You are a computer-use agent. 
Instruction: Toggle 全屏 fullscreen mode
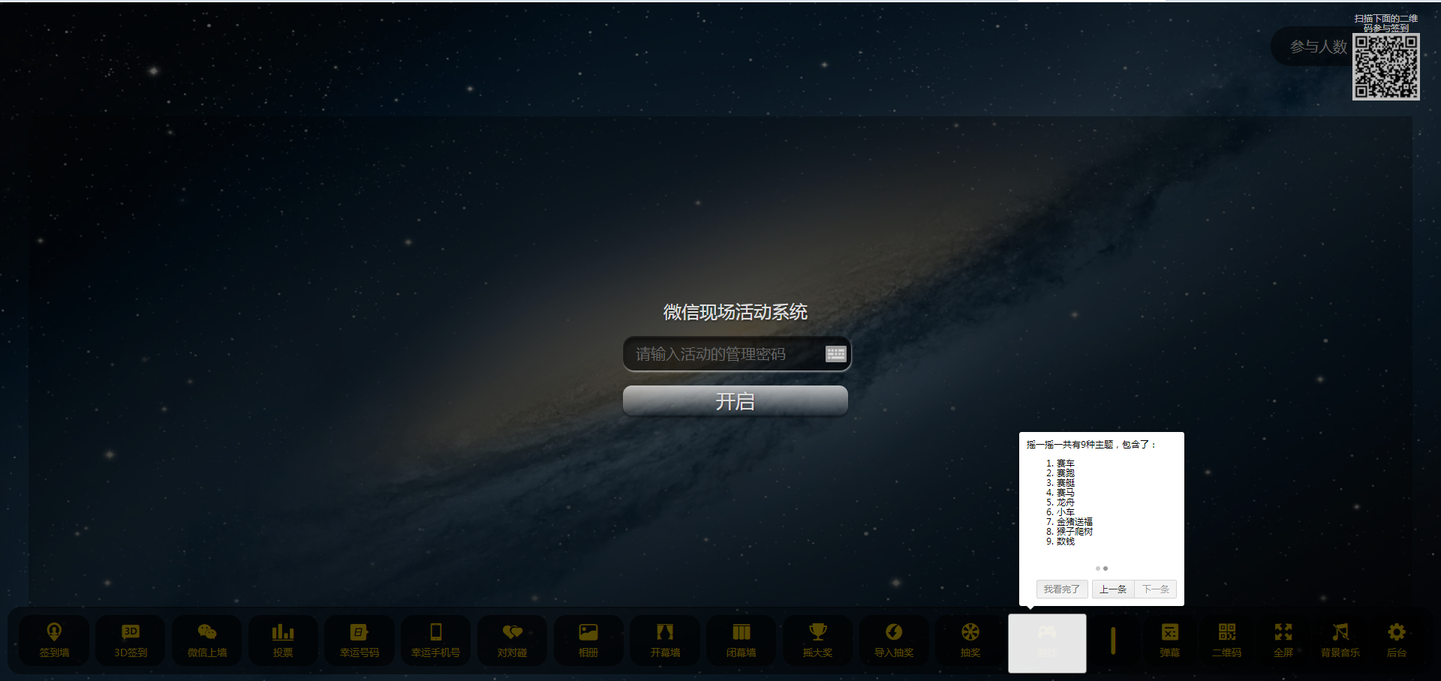pos(1283,640)
